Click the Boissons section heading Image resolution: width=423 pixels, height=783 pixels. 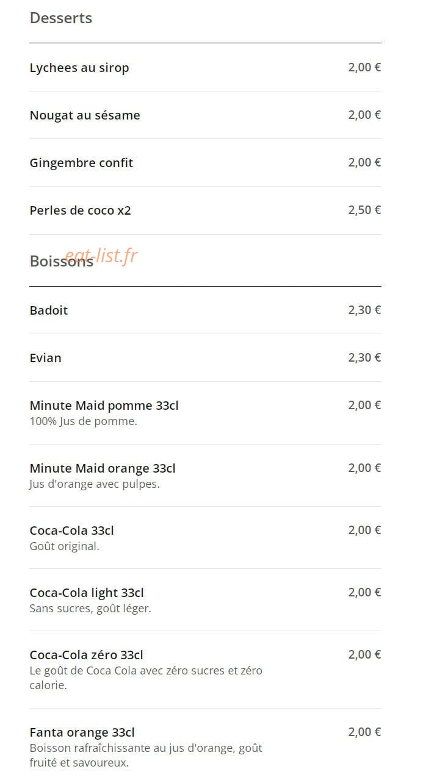(x=61, y=262)
